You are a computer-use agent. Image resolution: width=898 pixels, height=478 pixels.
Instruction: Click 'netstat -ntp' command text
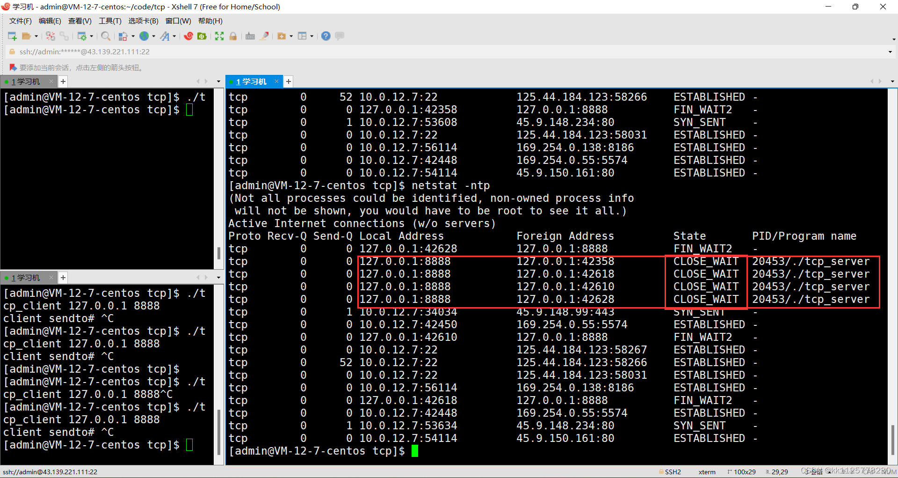click(450, 186)
